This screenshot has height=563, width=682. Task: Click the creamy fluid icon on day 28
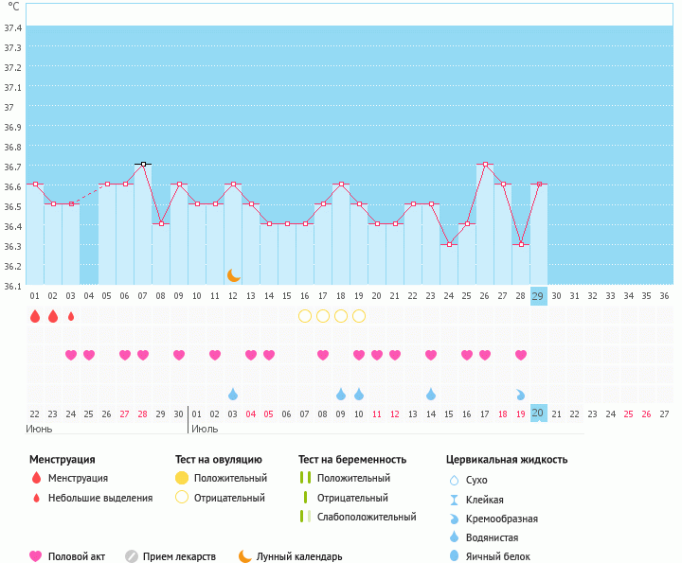521,394
